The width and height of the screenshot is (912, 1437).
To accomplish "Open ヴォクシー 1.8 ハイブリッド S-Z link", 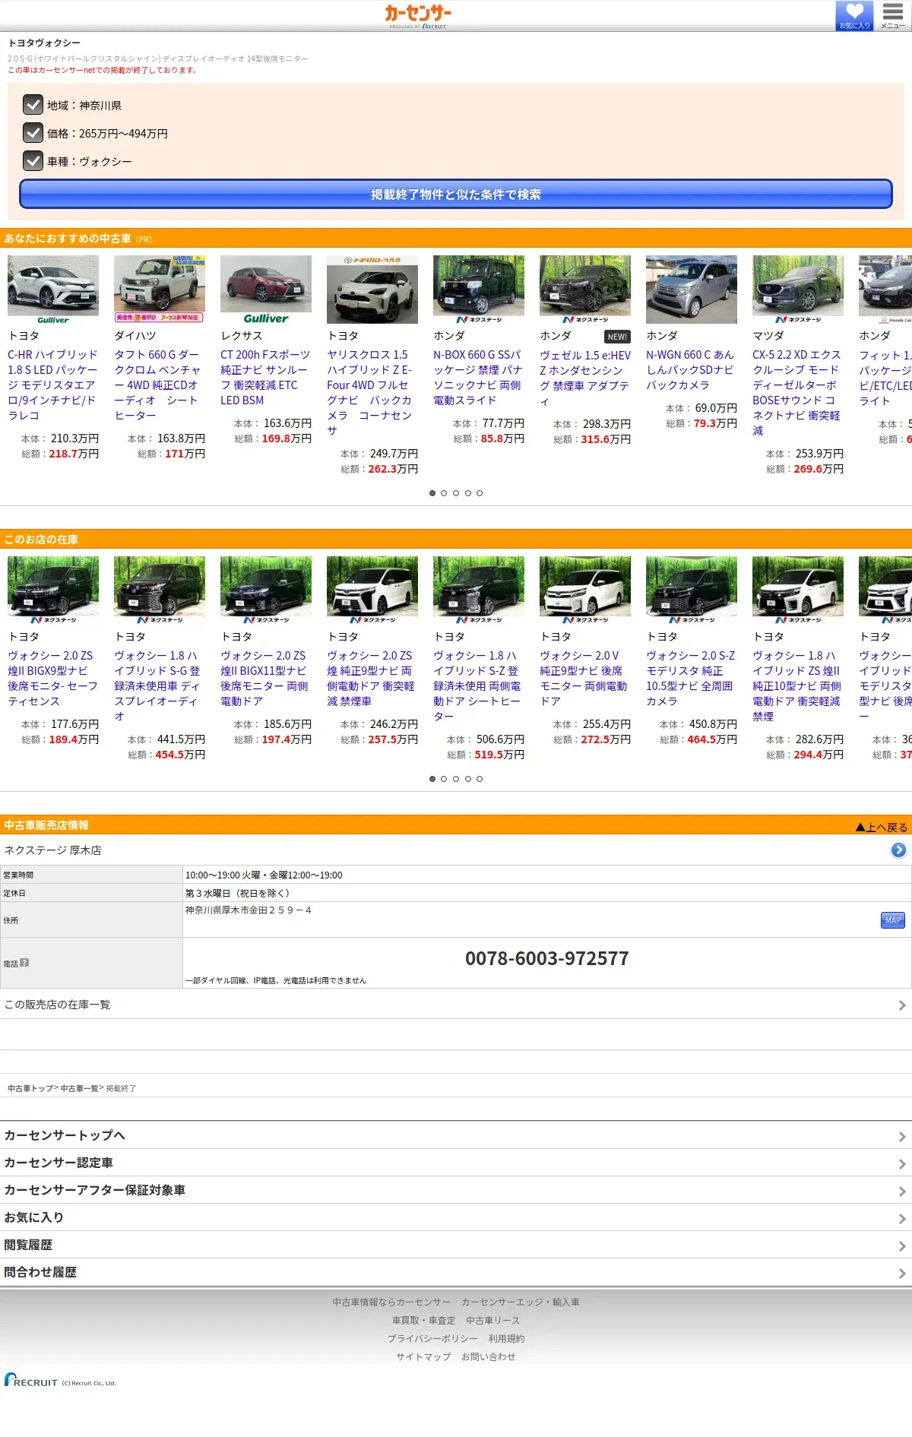I will click(x=477, y=686).
